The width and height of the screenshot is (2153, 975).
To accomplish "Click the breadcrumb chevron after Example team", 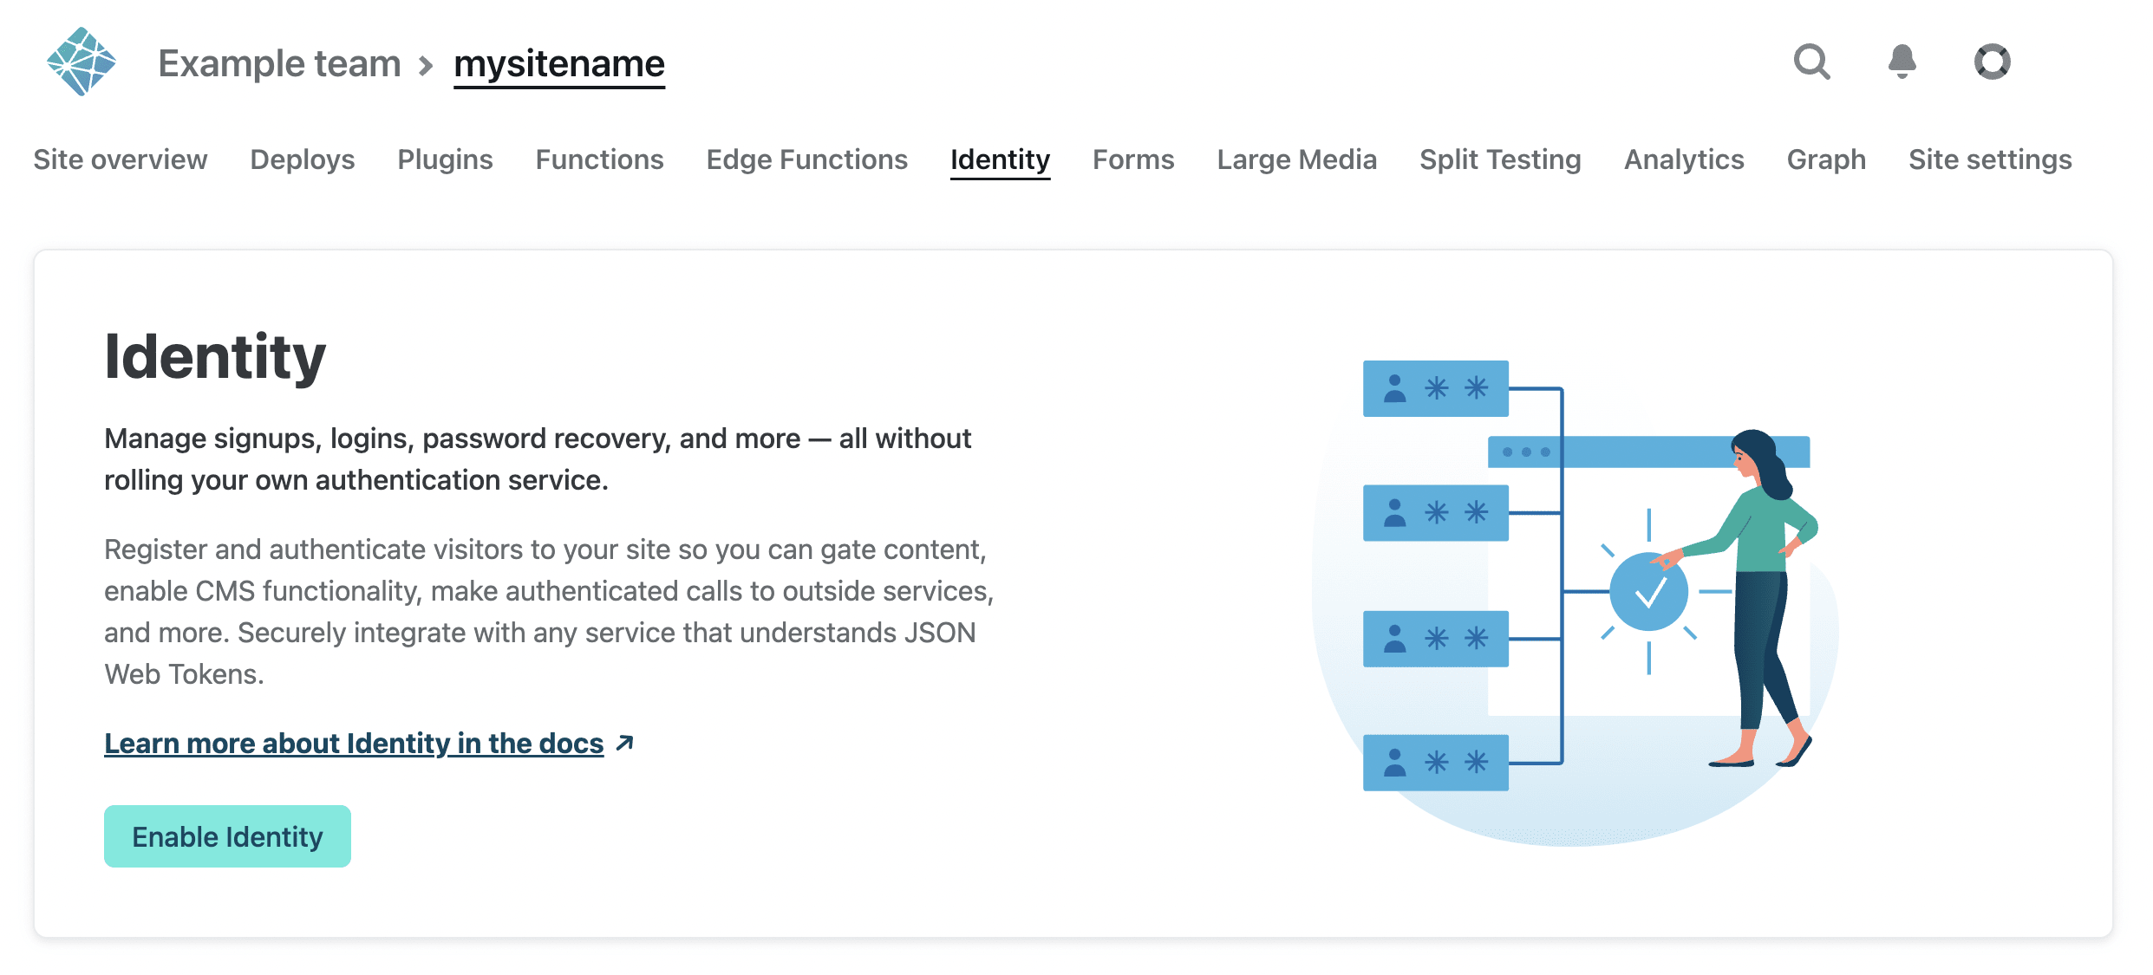I will point(426,65).
